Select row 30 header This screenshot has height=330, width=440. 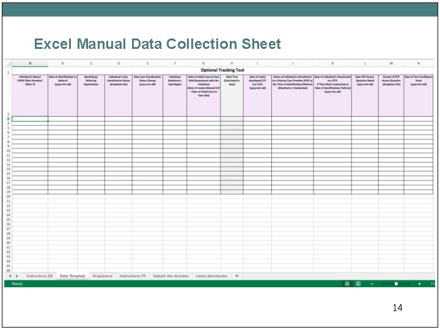coord(8,243)
